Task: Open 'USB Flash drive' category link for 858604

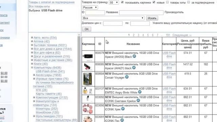Action: point(169,75)
